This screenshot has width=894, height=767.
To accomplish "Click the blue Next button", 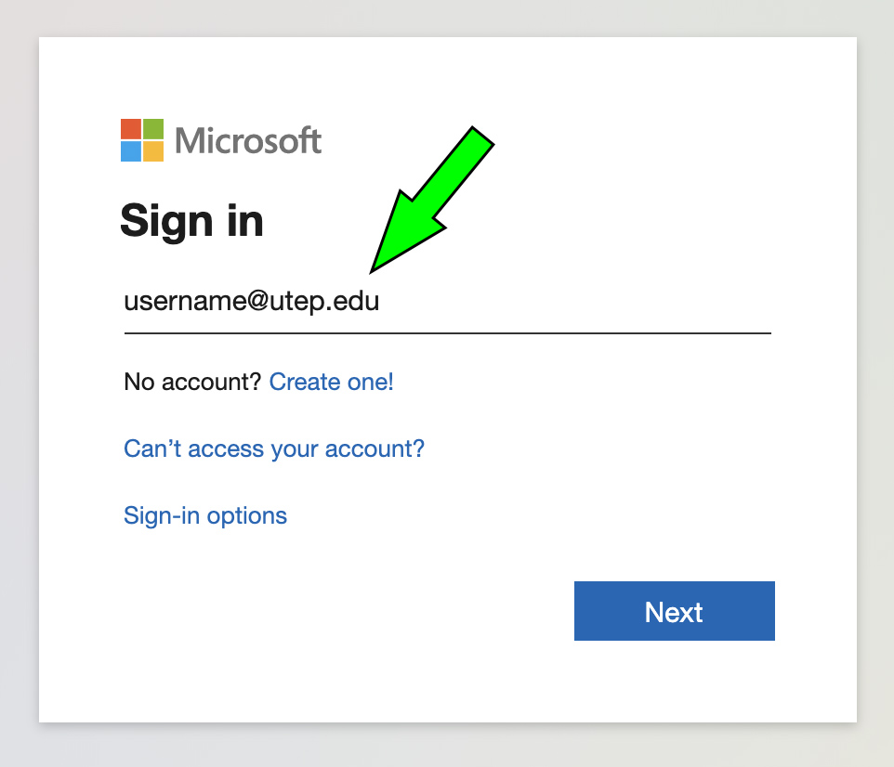I will click(675, 611).
